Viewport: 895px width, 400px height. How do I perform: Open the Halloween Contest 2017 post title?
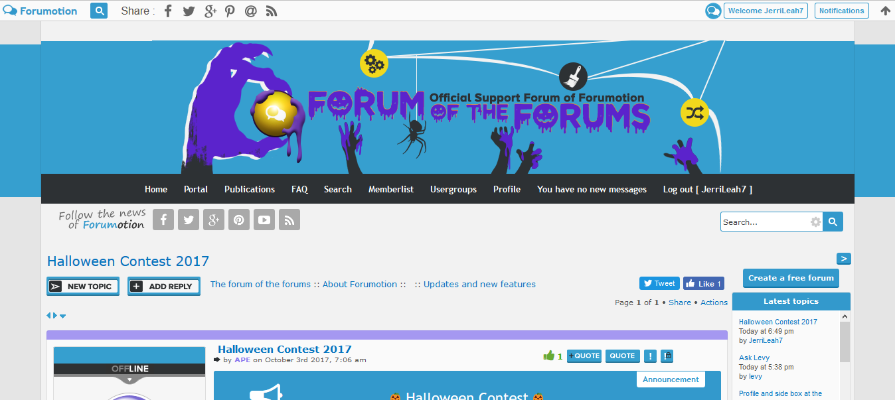coord(285,349)
